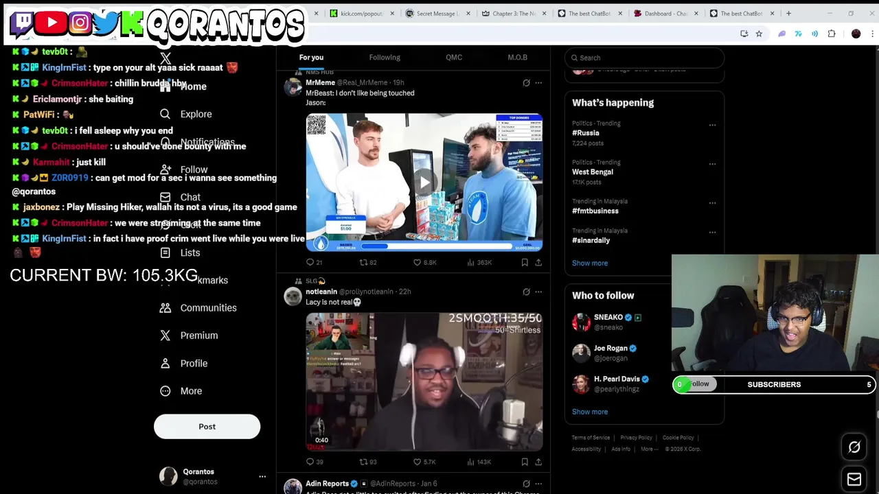Screen dimensions: 879x494
Task: Open Grok icon on MrMeme post
Action: click(x=526, y=82)
